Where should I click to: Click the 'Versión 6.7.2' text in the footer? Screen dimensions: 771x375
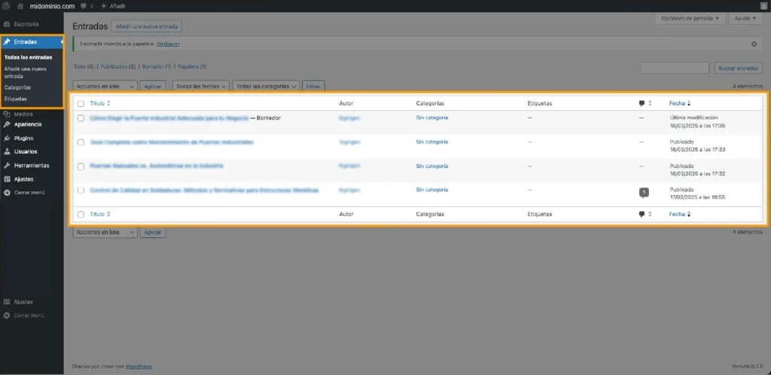[747, 367]
